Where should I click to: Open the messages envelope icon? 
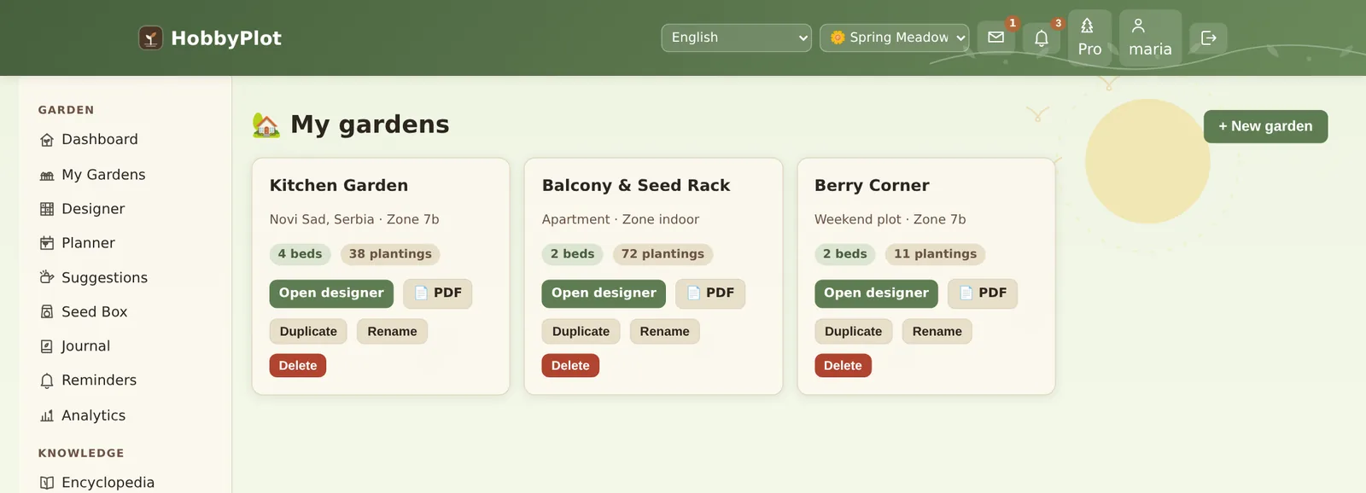point(995,38)
